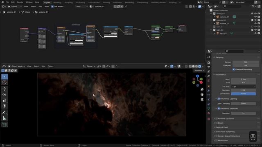262x147 pixels.
Task: Open the View Layer properties tab
Action: point(209,71)
